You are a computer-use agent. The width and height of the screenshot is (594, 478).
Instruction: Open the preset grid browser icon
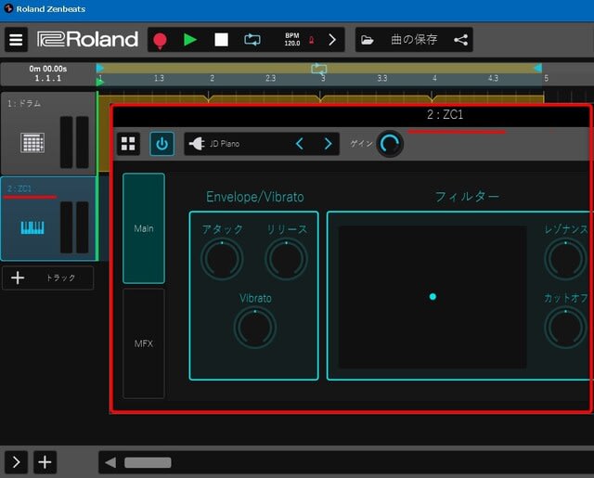coord(128,144)
